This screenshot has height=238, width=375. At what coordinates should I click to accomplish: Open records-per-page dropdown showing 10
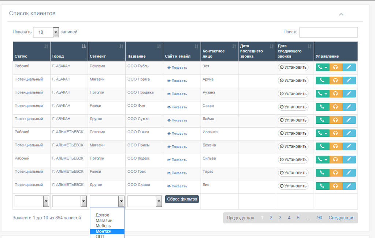(46, 32)
